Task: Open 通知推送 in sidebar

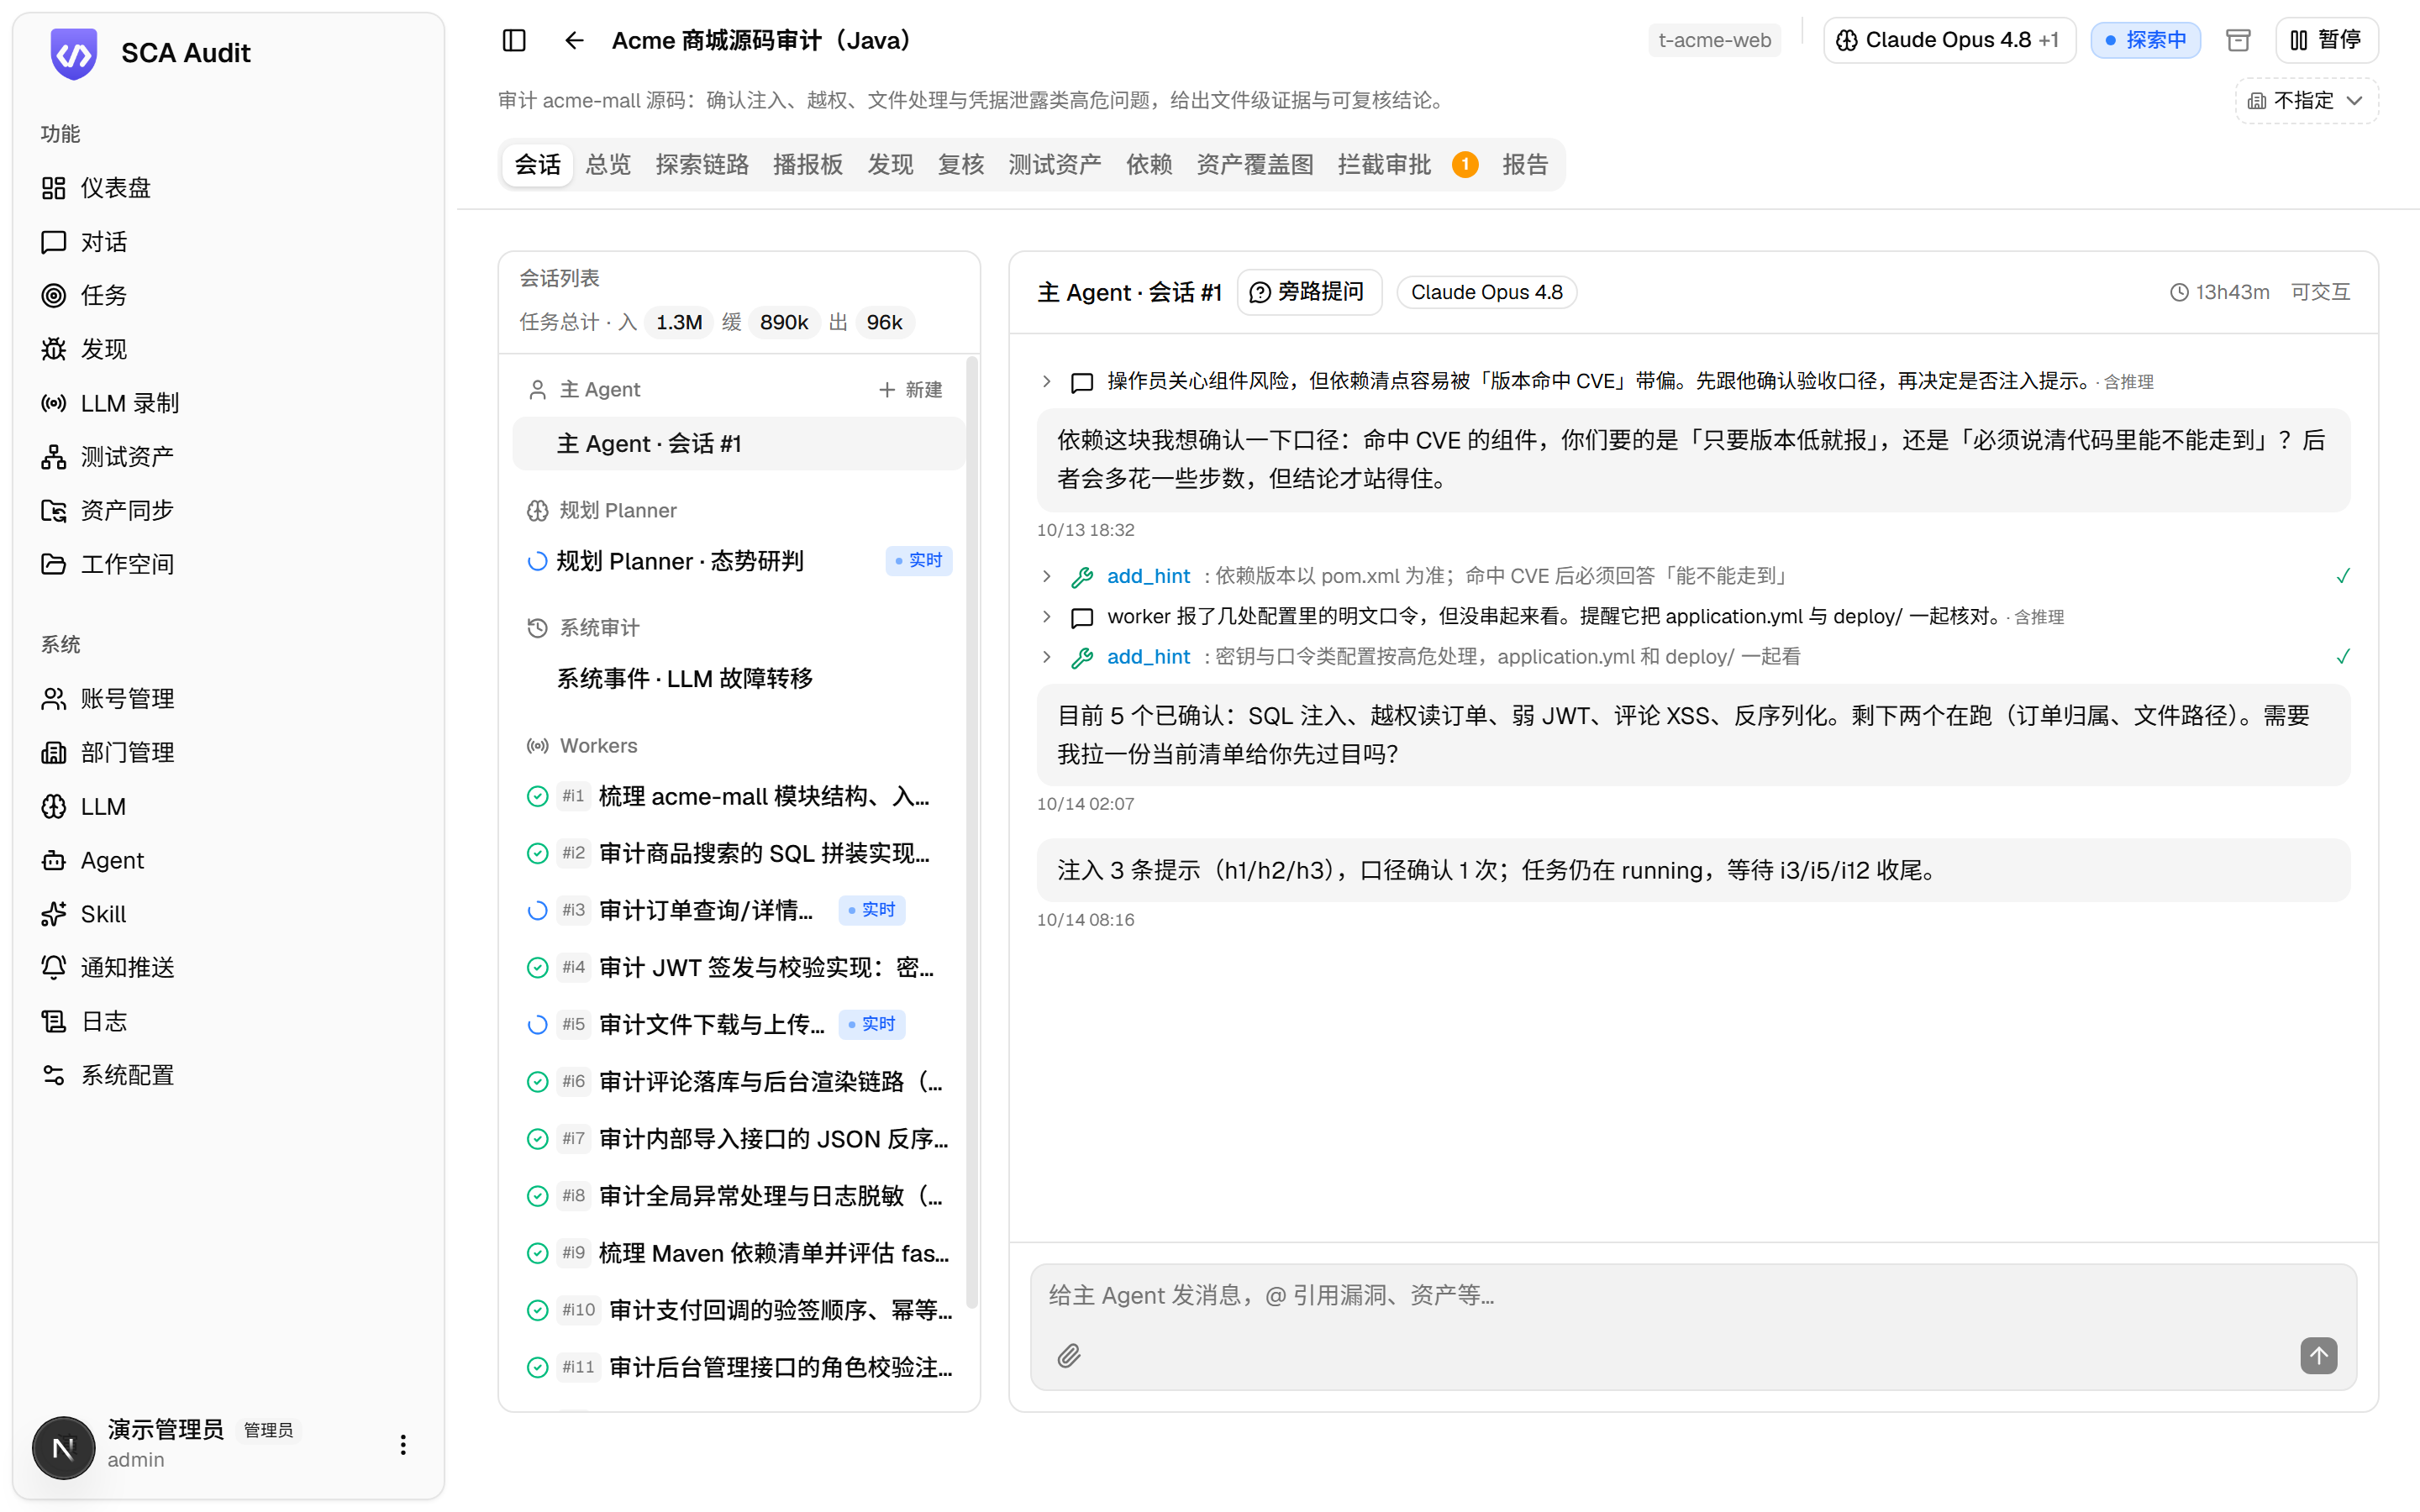Action: pyautogui.click(x=228, y=967)
